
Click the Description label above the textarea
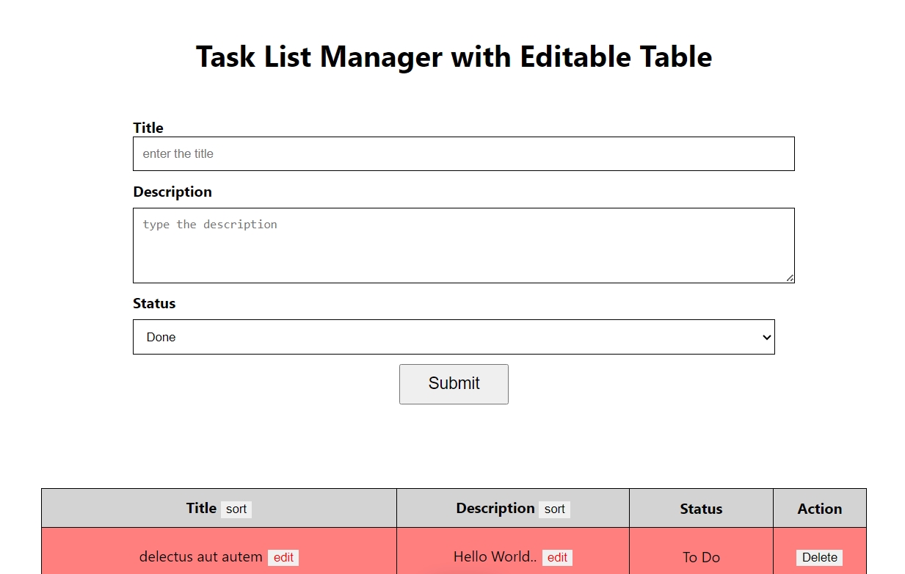click(172, 192)
